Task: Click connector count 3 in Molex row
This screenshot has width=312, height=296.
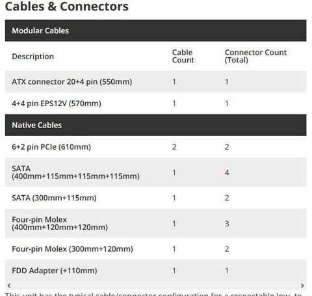Action: (227, 224)
